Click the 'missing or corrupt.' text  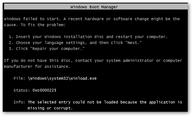click(50, 108)
